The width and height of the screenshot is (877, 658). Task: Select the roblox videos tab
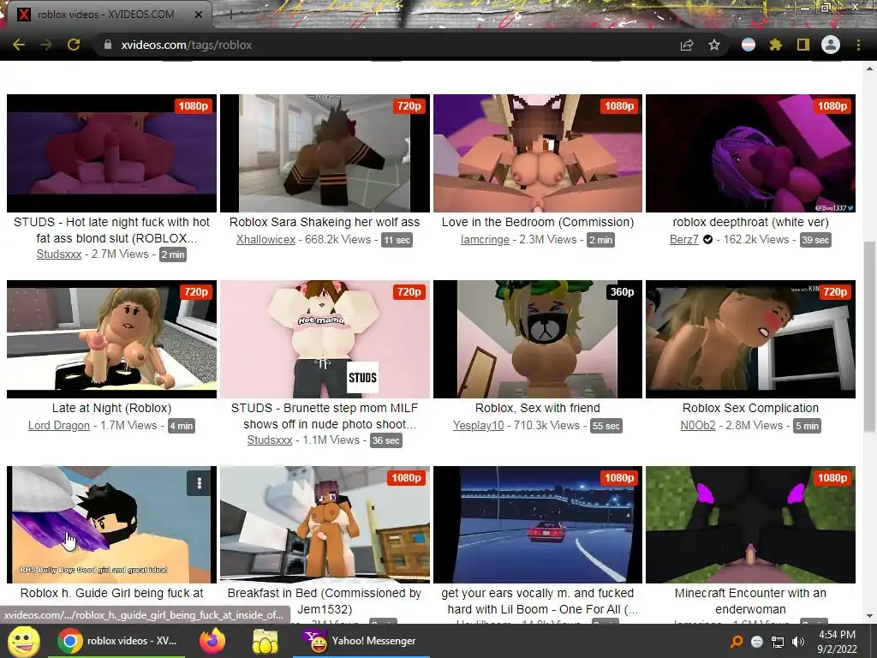click(x=106, y=15)
